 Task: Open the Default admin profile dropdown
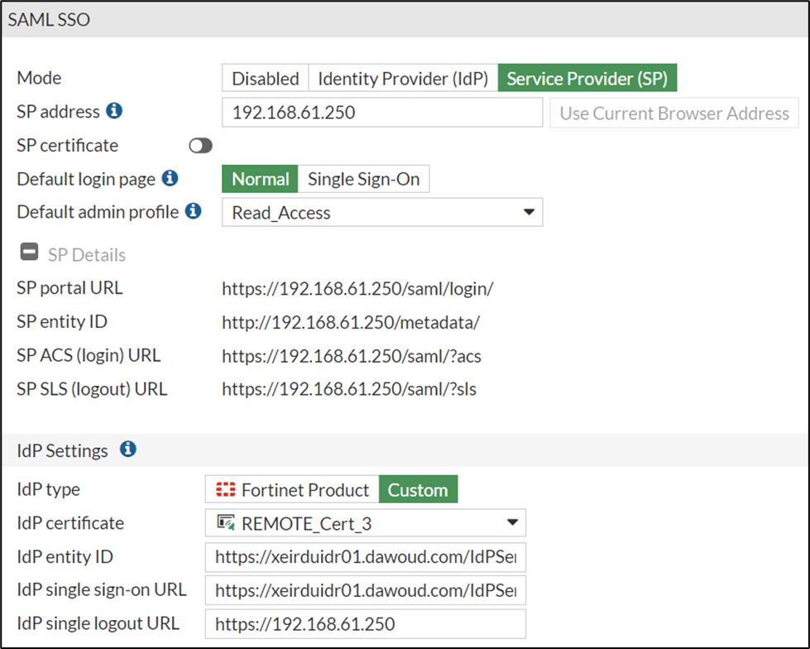[528, 213]
